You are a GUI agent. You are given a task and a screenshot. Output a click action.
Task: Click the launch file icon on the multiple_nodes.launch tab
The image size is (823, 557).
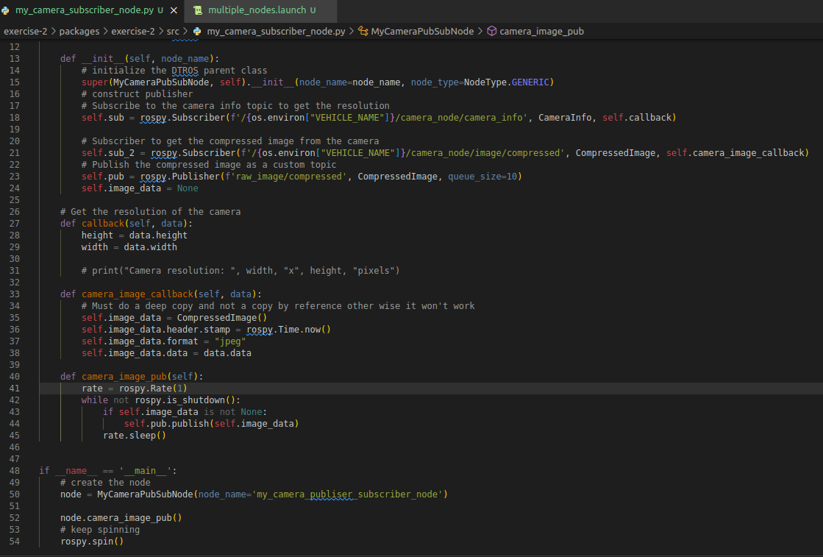pyautogui.click(x=198, y=10)
